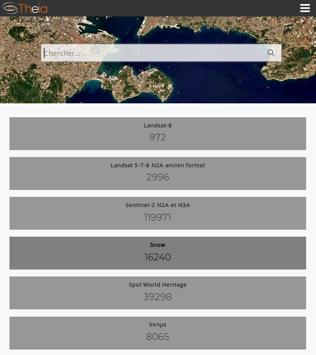This screenshot has height=355, width=316.
Task: Click the 39298 Spot World Heritage count
Action: click(x=158, y=297)
